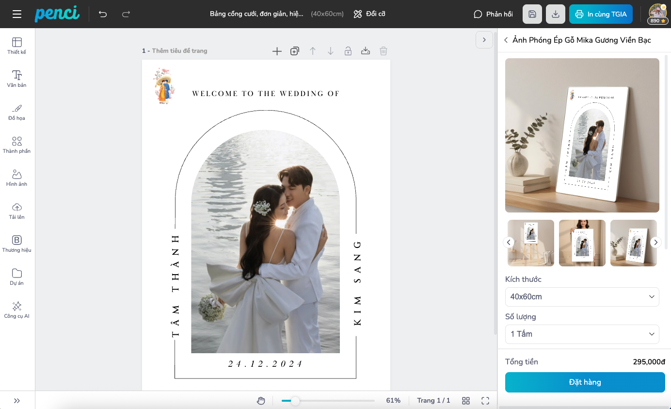Open the Văn bản text panel
Image resolution: width=671 pixels, height=409 pixels.
pos(17,79)
